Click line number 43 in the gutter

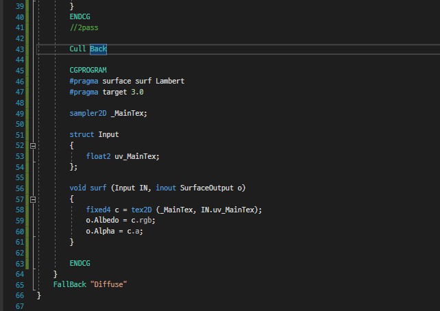click(20, 49)
